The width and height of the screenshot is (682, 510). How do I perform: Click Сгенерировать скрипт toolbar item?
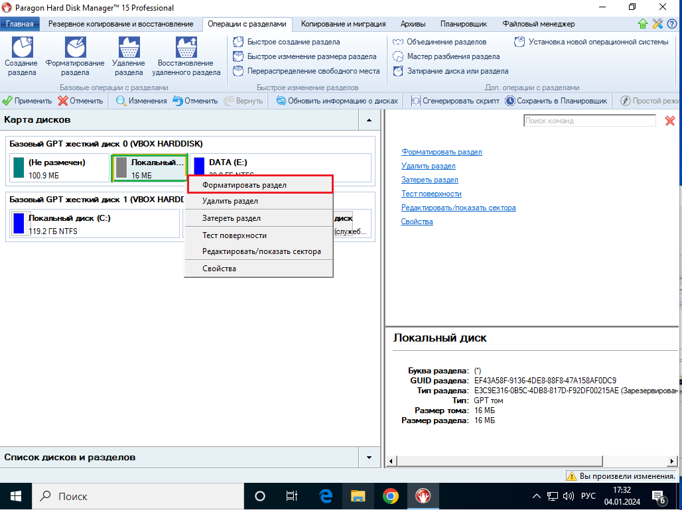pos(455,101)
